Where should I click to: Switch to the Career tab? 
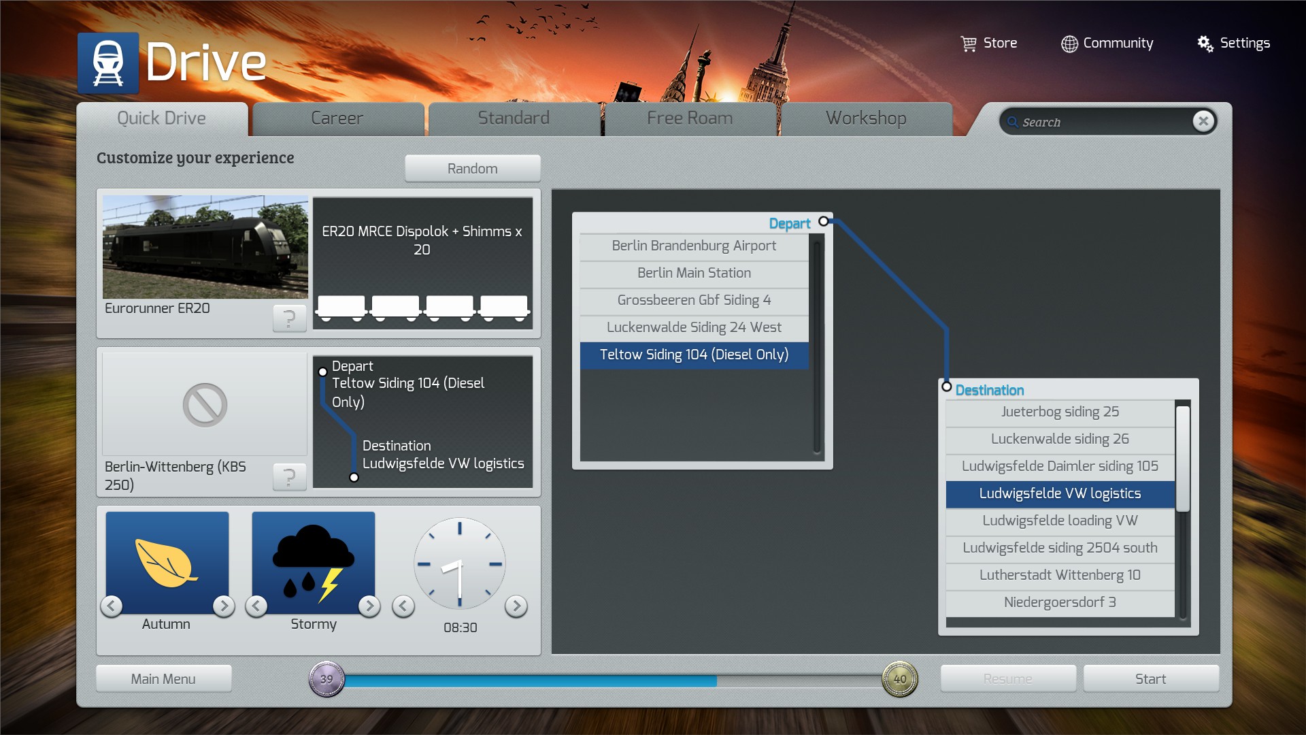(x=337, y=118)
